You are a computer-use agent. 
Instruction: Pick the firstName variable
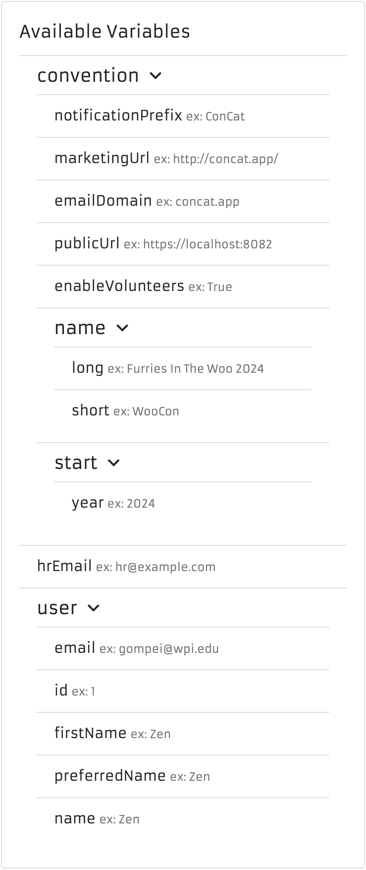tap(91, 734)
